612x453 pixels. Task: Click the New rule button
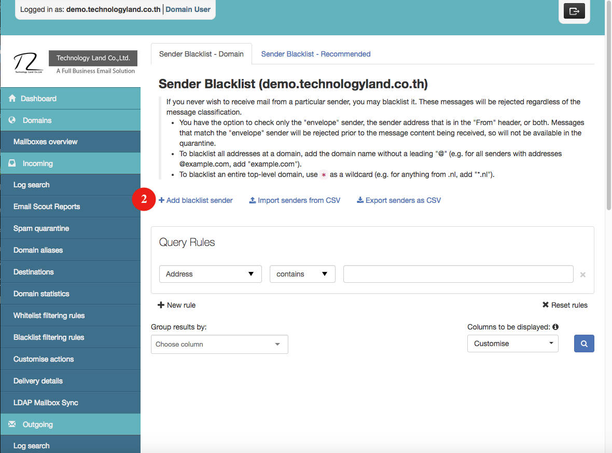pos(176,305)
